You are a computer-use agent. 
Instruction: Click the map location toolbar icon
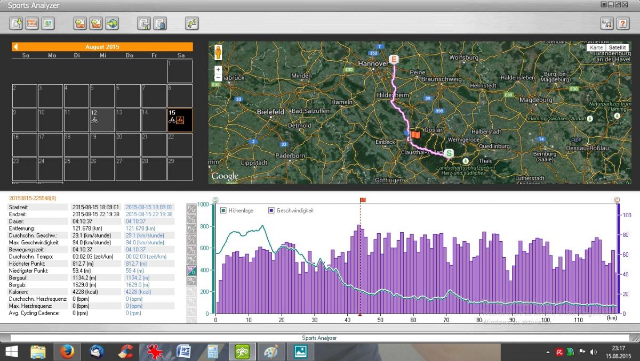point(192,23)
